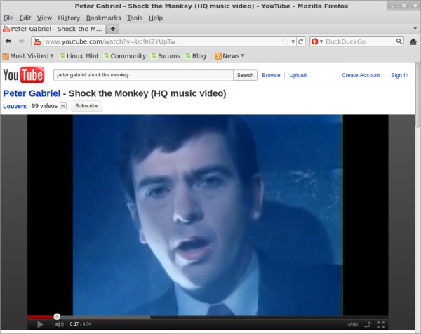Open the History menu

(x=69, y=17)
